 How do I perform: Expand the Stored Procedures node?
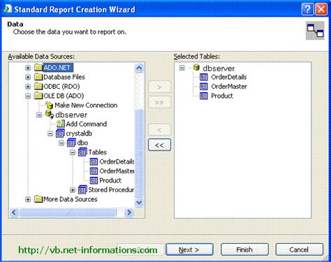(x=73, y=190)
